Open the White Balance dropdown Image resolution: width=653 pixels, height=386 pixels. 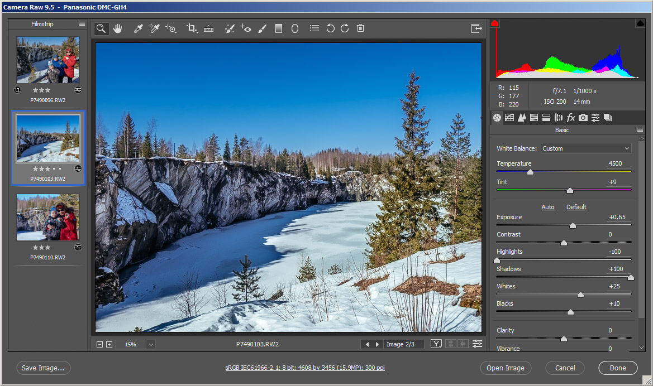click(585, 148)
